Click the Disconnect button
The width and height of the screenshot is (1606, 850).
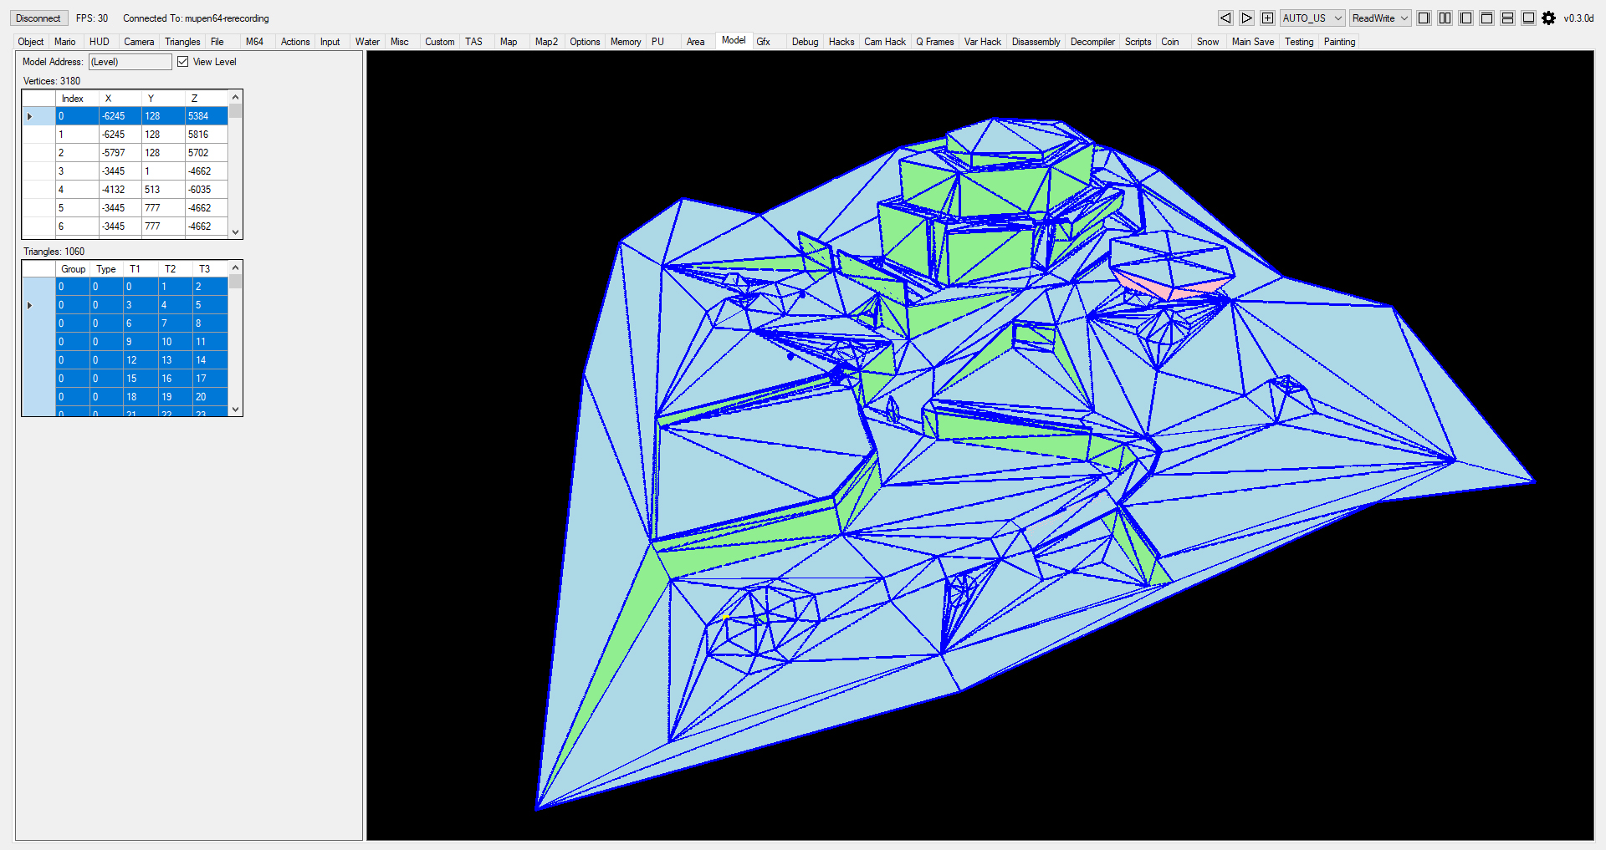[x=38, y=18]
